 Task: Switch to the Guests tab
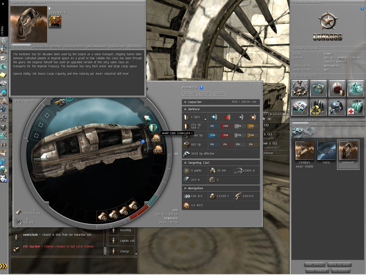[299, 120]
